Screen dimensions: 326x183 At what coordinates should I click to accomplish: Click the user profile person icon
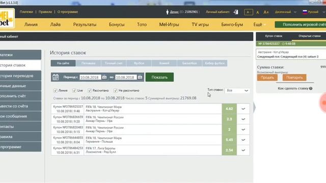(167, 12)
